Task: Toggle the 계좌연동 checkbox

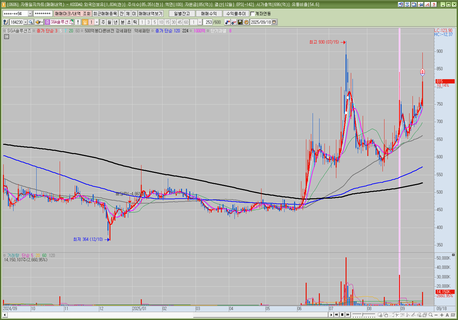Action: pos(253,14)
